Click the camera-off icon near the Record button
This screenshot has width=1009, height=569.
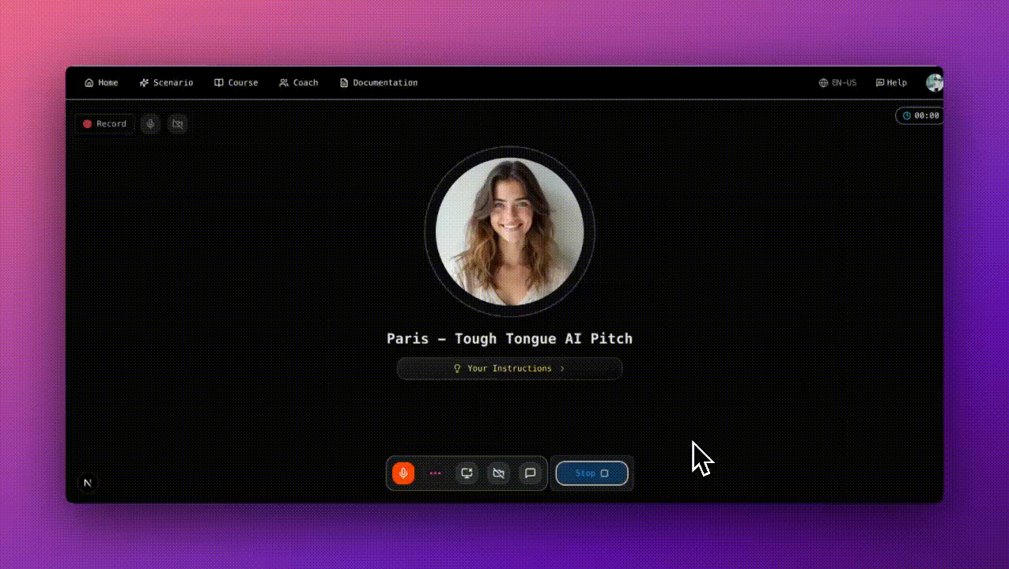tap(177, 124)
